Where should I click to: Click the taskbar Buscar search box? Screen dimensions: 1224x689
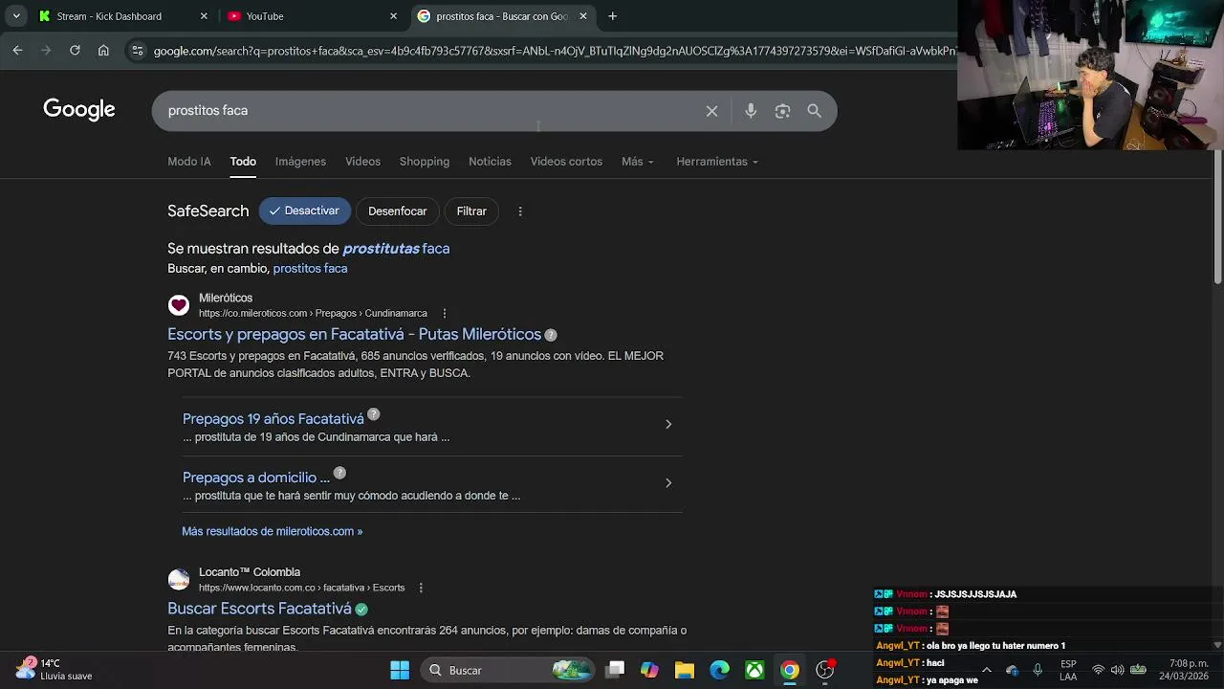[x=507, y=670]
